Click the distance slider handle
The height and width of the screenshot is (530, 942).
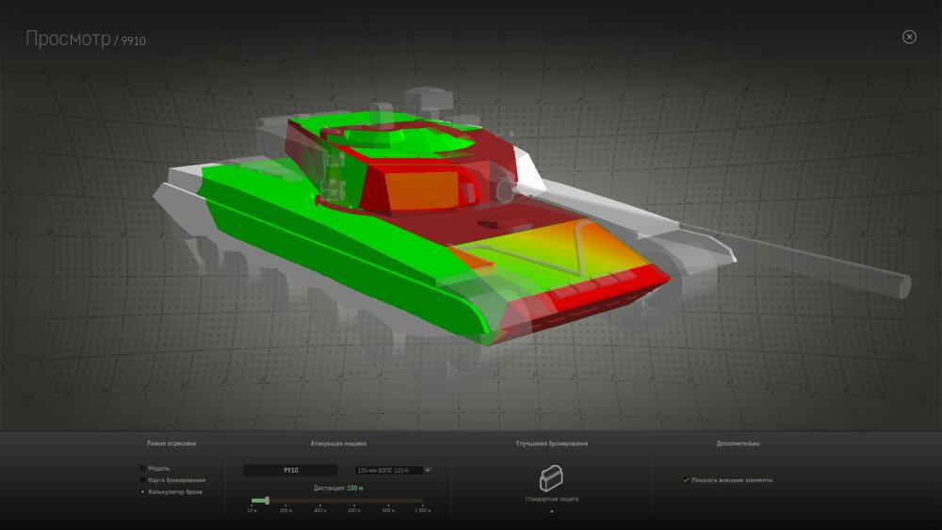[268, 500]
